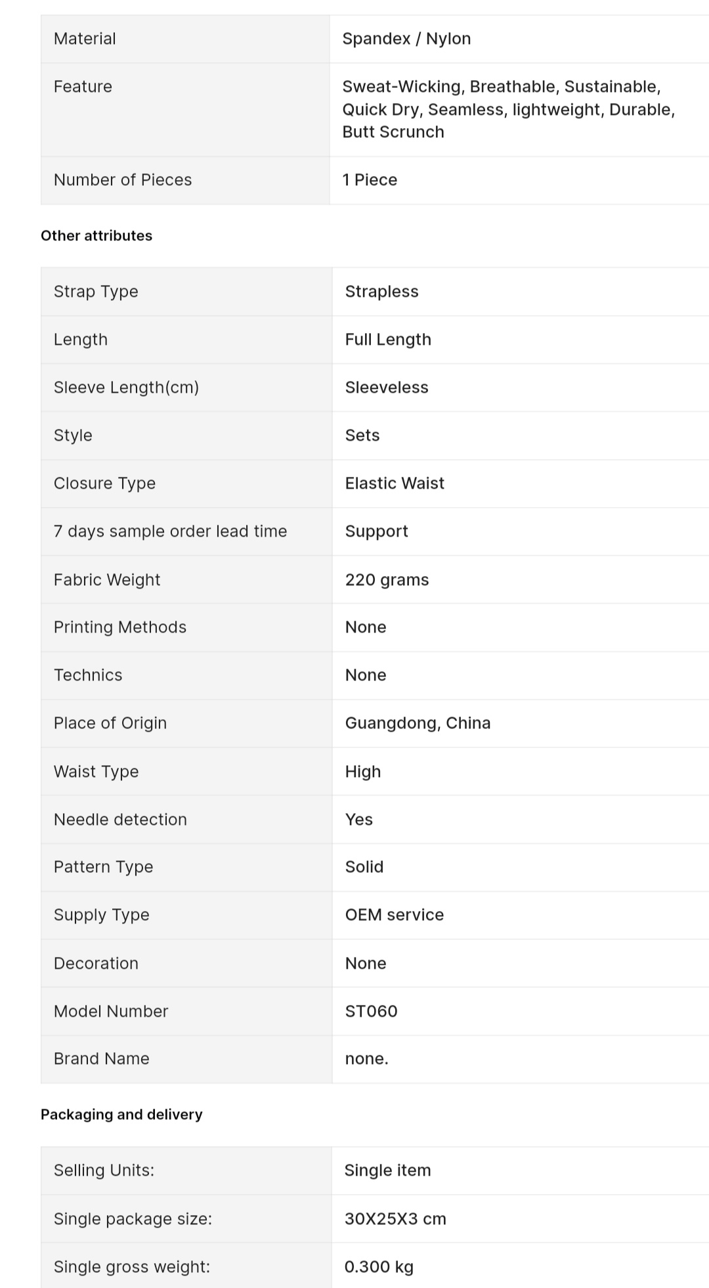Select the Number of Pieces label
Viewport: 709px width, 1288px height.
[x=123, y=180]
